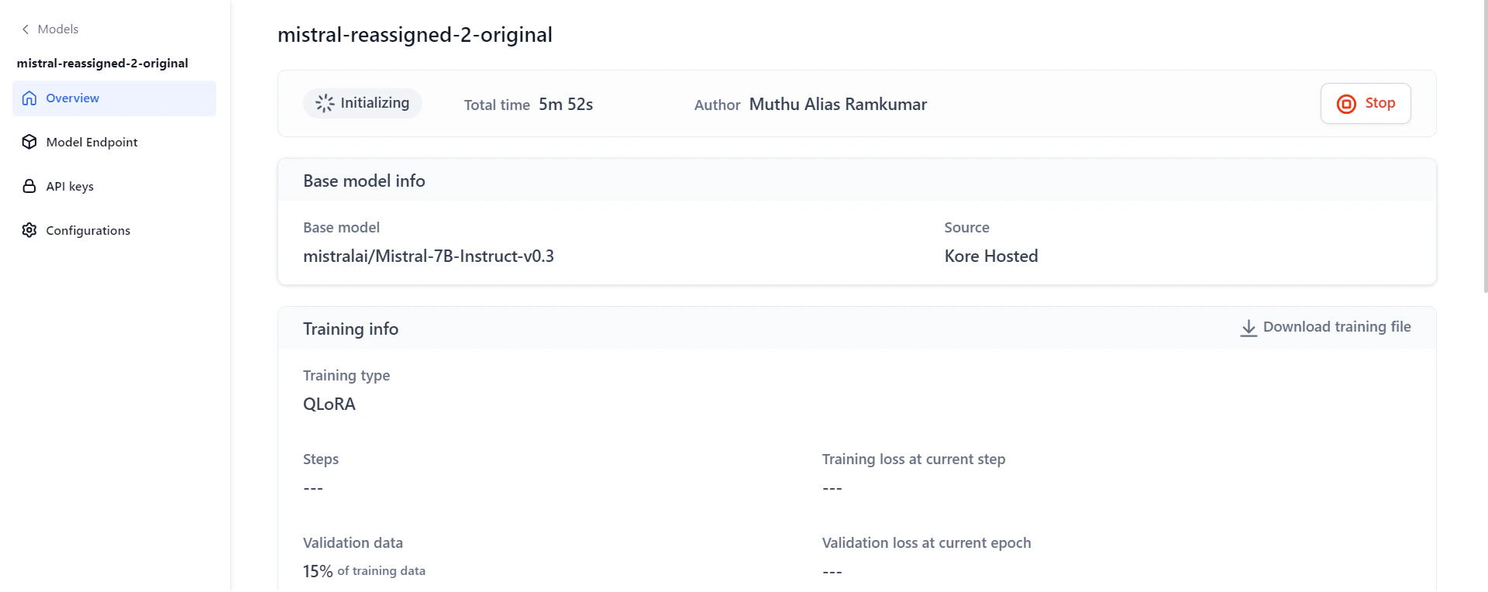Click the cube icon for Model Endpoint
Screen dimensions: 1488x592
29,142
